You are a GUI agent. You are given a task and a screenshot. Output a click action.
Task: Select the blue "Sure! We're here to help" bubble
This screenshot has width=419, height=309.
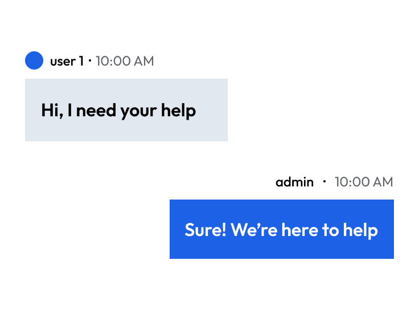281,229
